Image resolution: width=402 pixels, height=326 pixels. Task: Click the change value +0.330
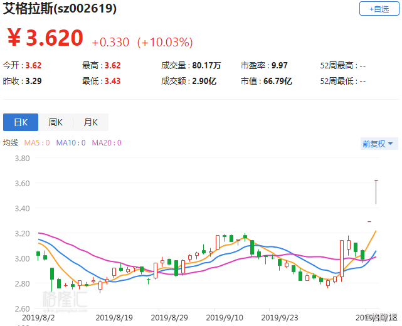click(110, 42)
